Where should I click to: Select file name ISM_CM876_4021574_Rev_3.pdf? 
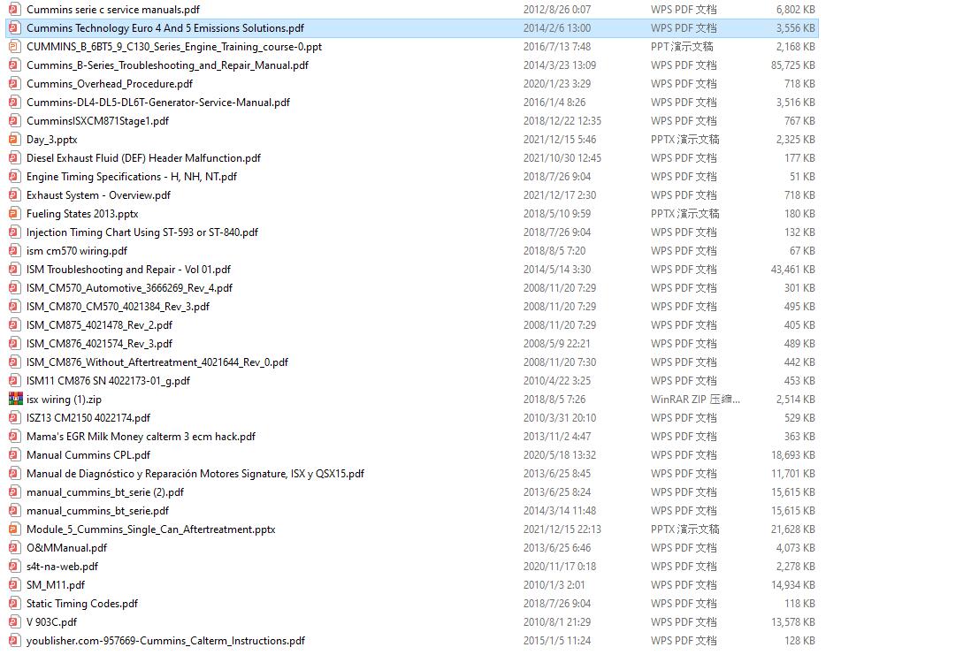click(x=99, y=344)
